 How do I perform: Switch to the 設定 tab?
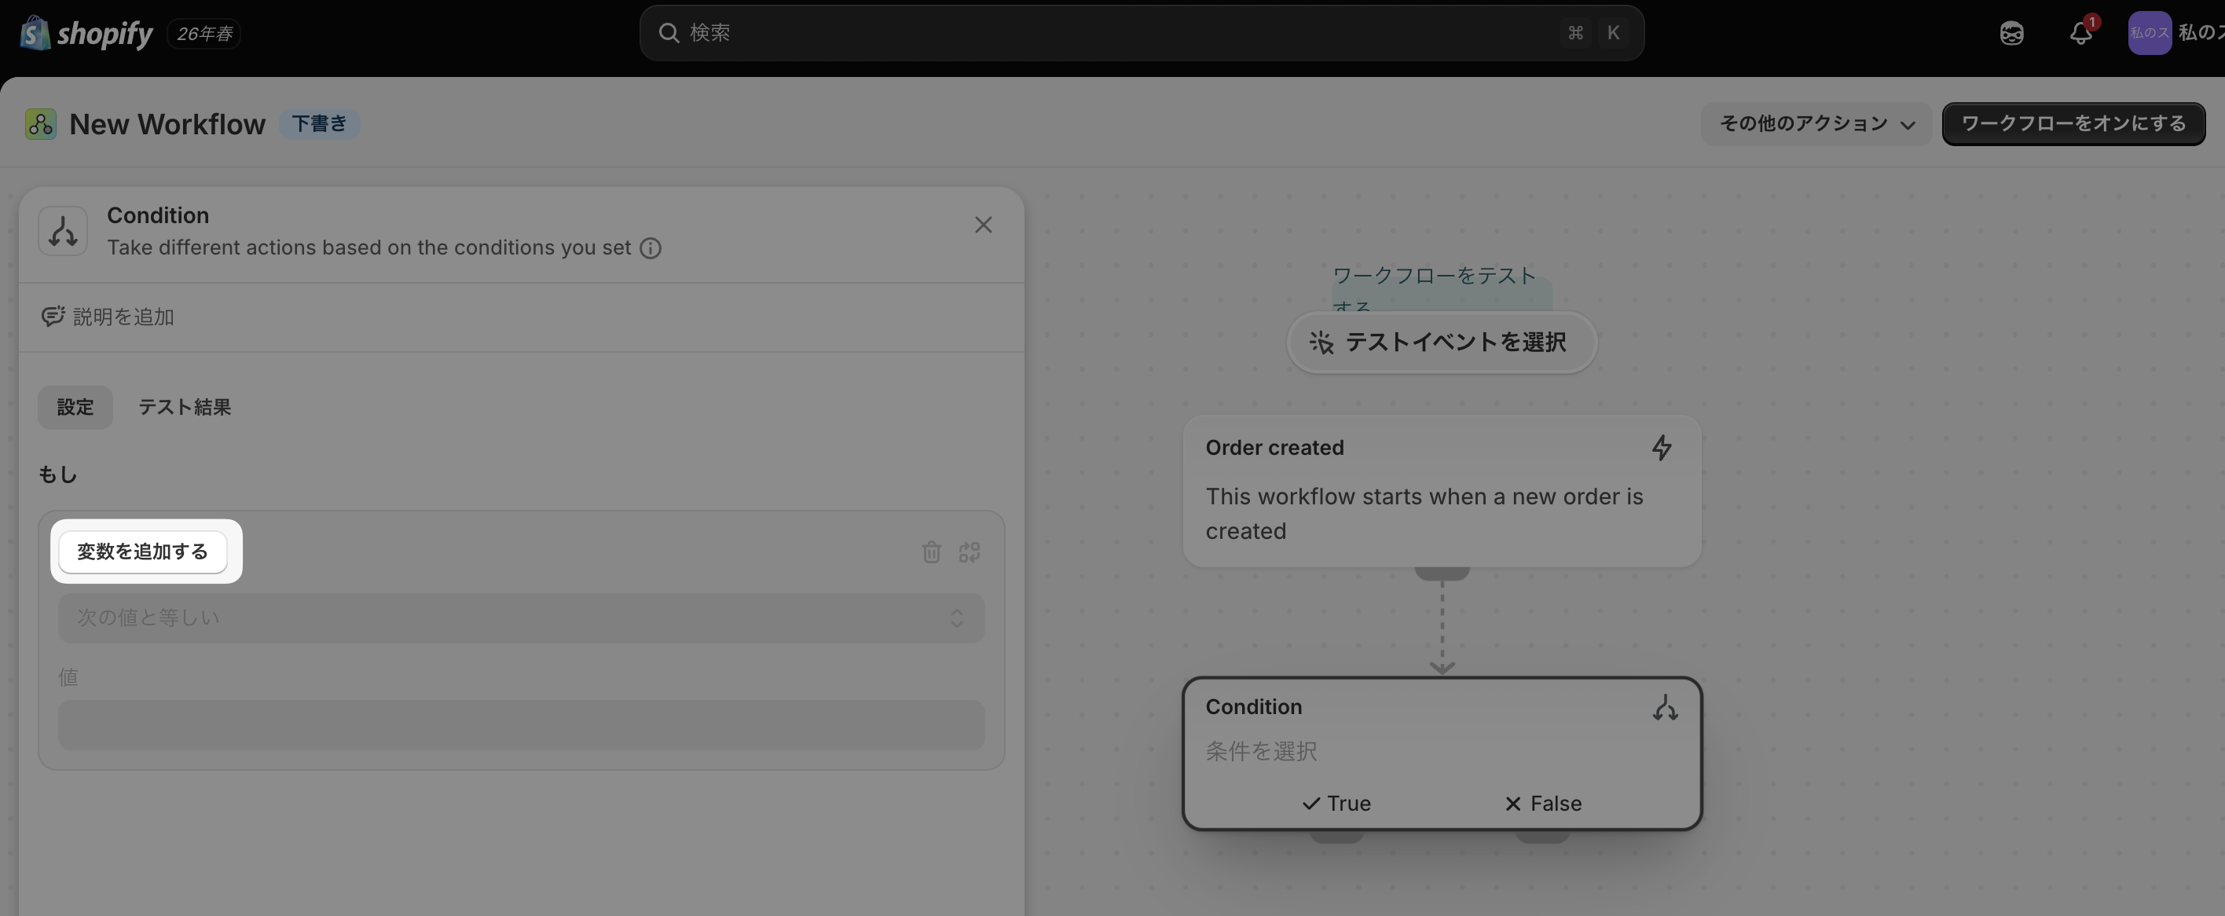click(75, 408)
